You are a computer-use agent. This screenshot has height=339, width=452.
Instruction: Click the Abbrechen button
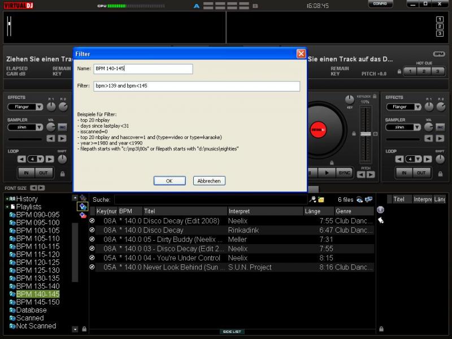(209, 181)
